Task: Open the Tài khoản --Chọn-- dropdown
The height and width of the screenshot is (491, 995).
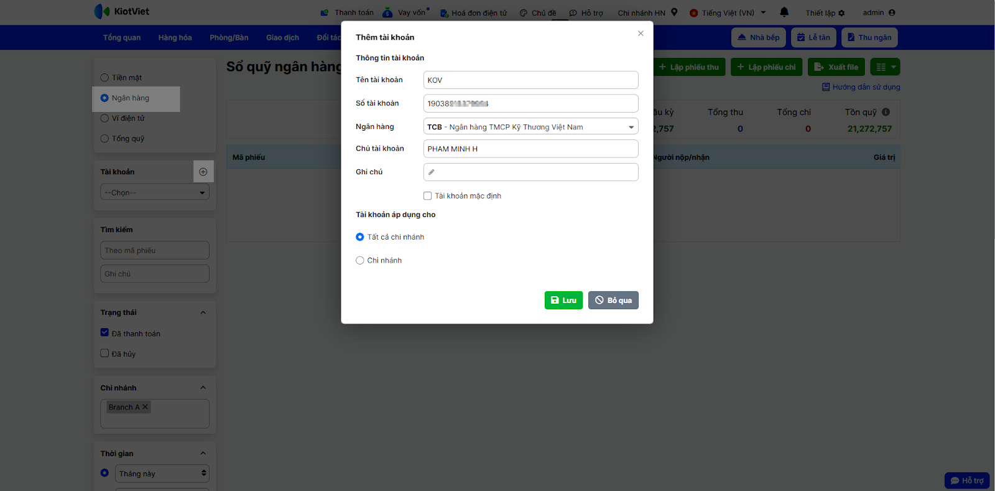Action: (x=154, y=192)
